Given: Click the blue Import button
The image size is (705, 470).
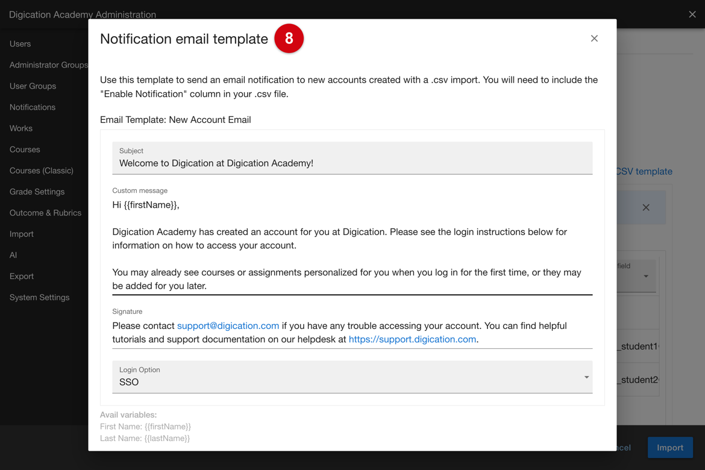Looking at the screenshot, I should coord(670,448).
